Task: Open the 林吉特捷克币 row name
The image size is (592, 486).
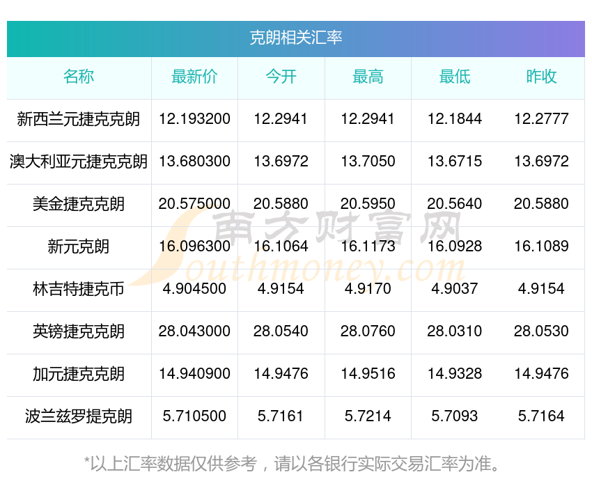Action: click(x=79, y=289)
